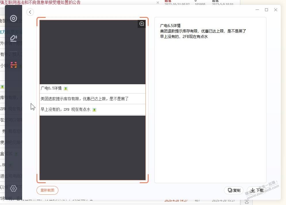Click the 重新截图 button
Image resolution: width=286 pixels, height=205 pixels.
[47, 190]
